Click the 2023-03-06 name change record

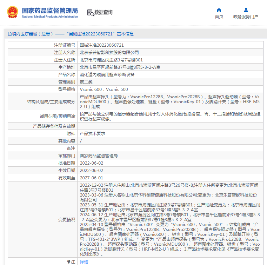click(168, 197)
